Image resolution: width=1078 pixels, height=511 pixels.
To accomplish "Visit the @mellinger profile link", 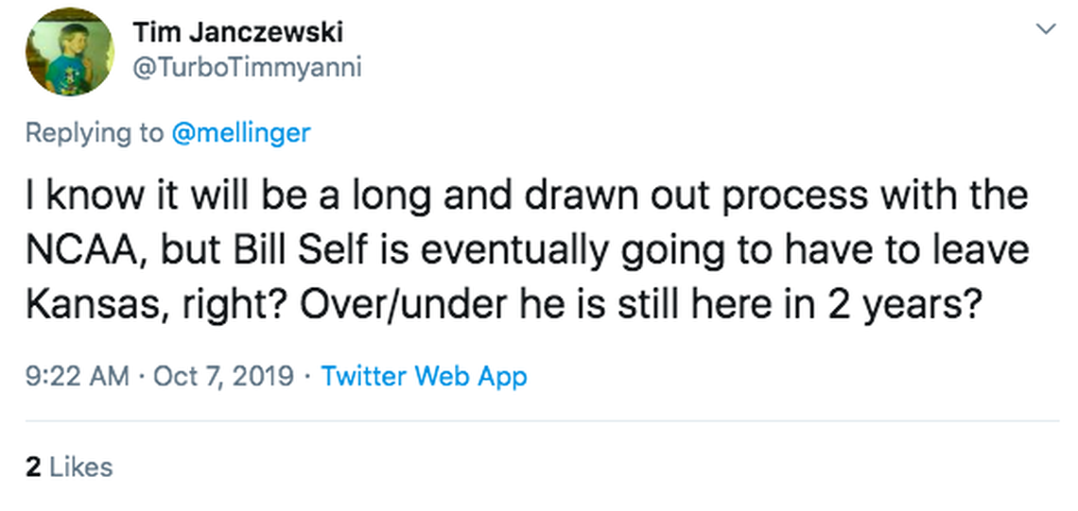I will click(x=240, y=132).
